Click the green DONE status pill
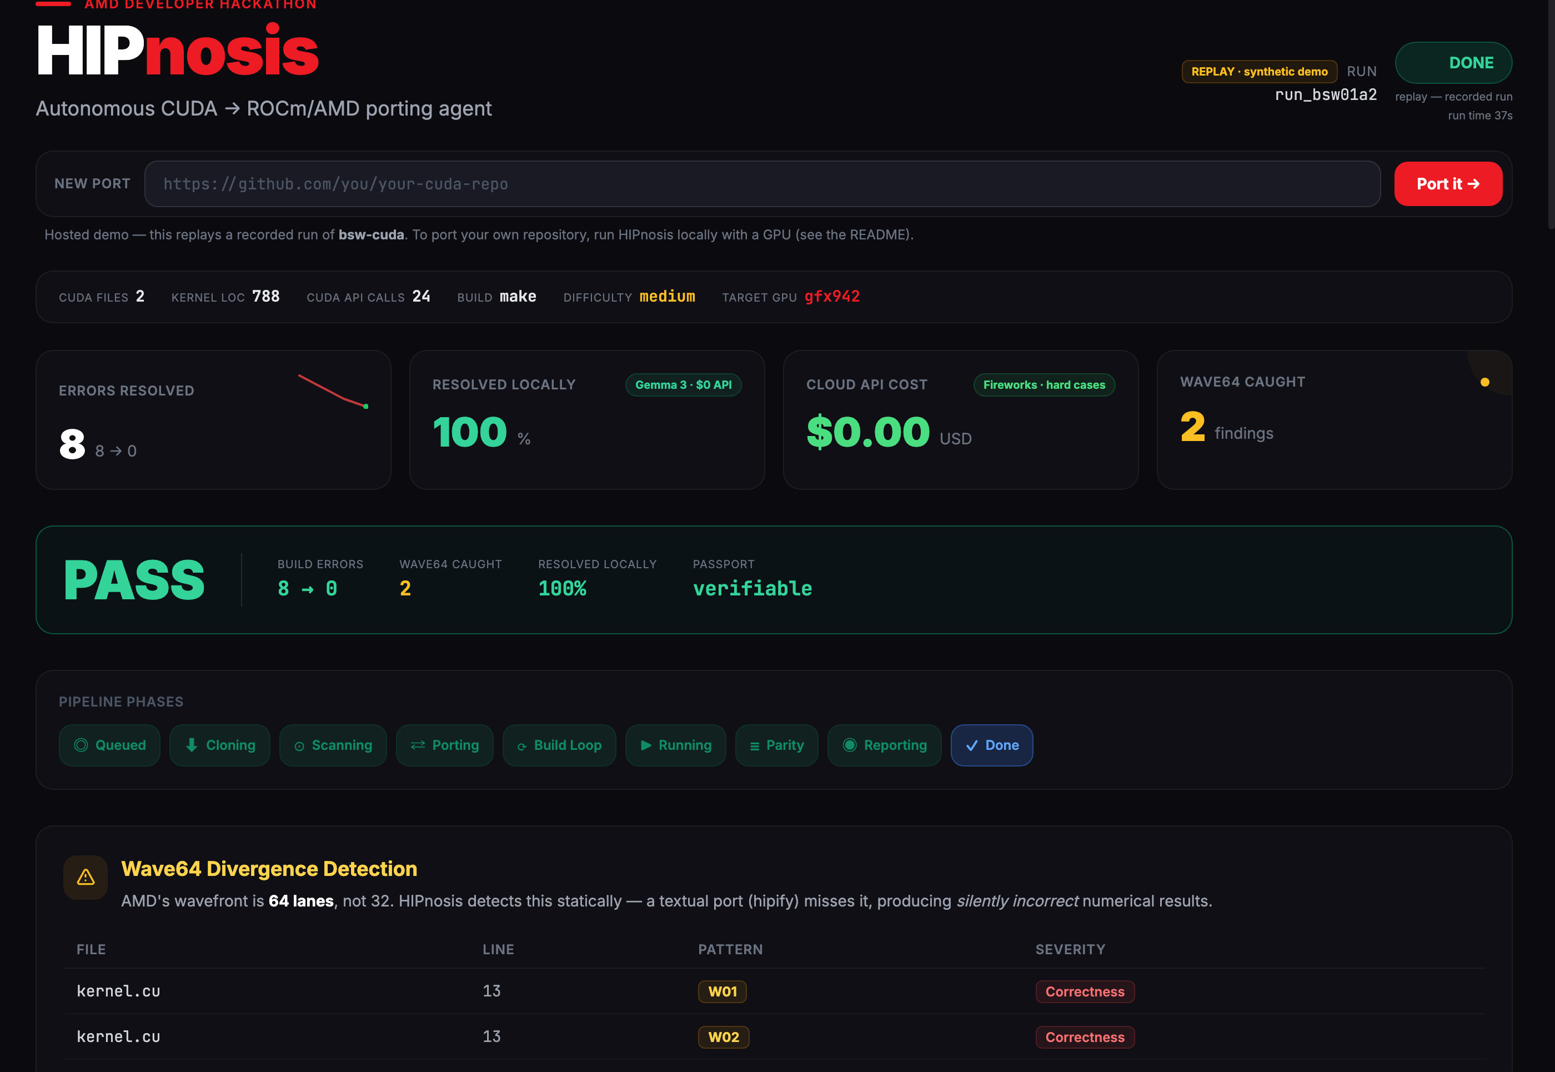Image resolution: width=1555 pixels, height=1072 pixels. (1453, 62)
